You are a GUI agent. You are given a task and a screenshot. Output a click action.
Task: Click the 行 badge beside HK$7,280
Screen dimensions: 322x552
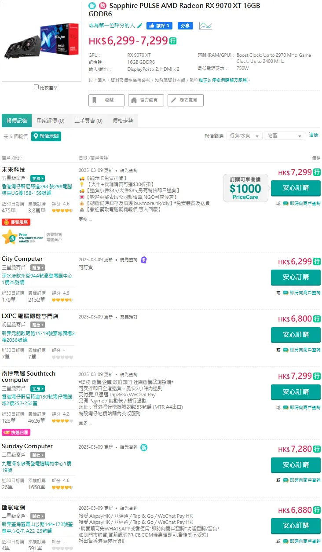(317, 449)
